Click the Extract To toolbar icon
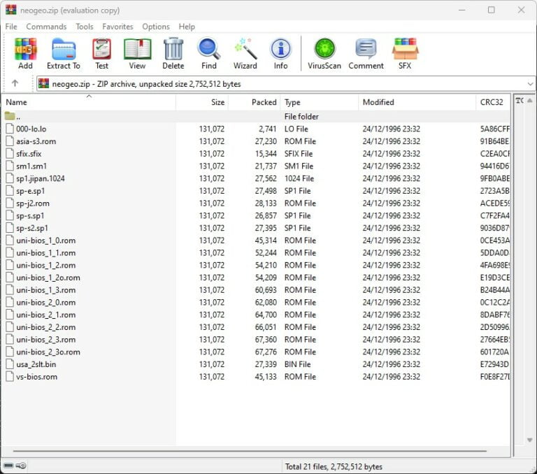537x474 pixels. click(63, 54)
